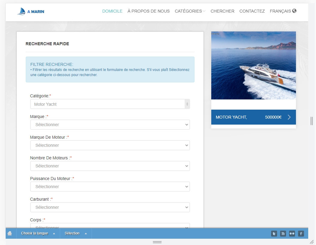
Task: Click the 'Corps :' field label
Action: click(38, 220)
